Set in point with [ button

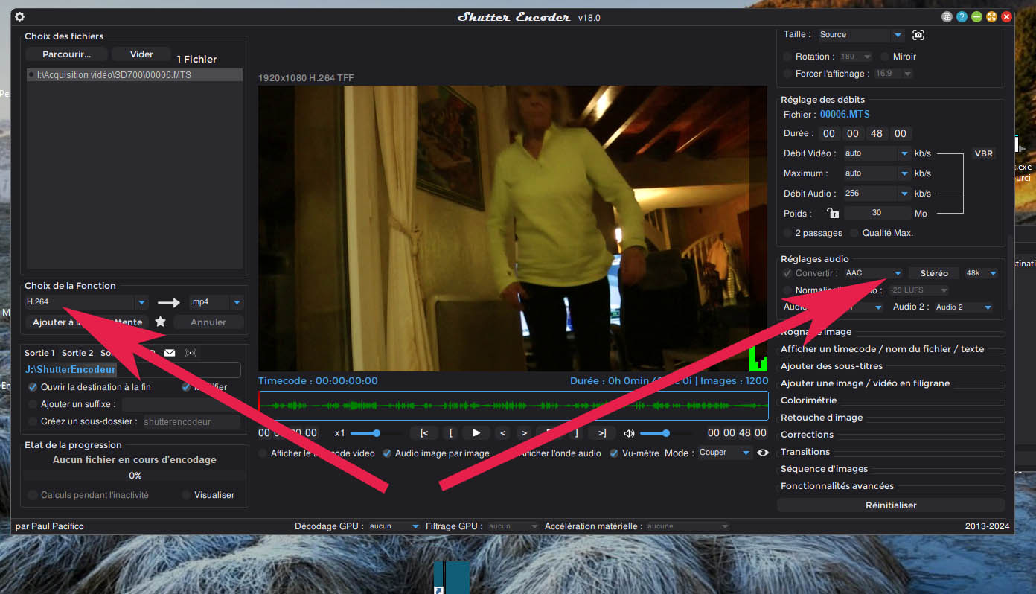[x=450, y=432]
